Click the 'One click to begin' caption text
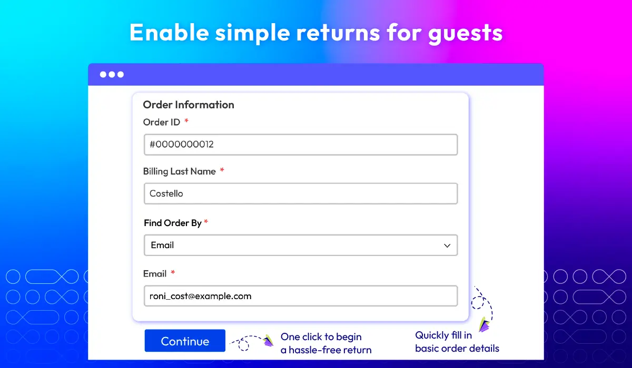 (321, 337)
